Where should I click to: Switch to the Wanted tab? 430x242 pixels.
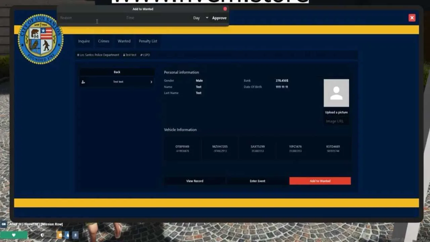[x=124, y=41]
